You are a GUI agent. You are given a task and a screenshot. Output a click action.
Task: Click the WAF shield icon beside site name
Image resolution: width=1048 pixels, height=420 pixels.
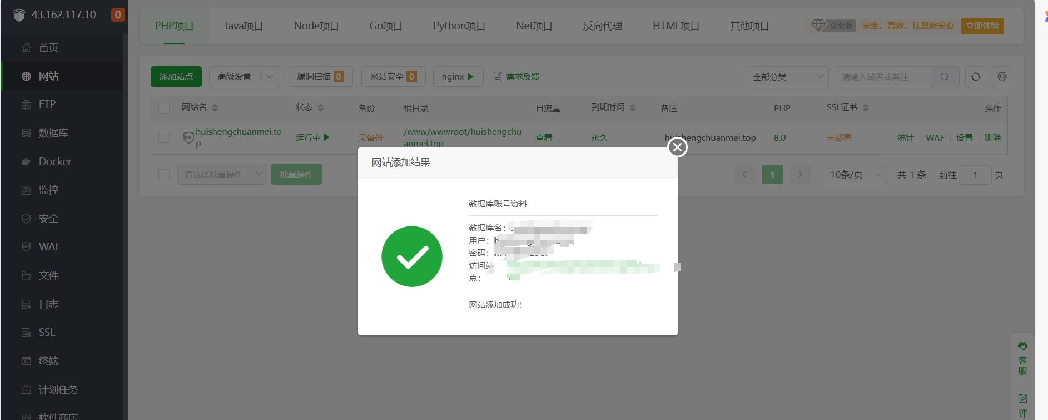(188, 137)
